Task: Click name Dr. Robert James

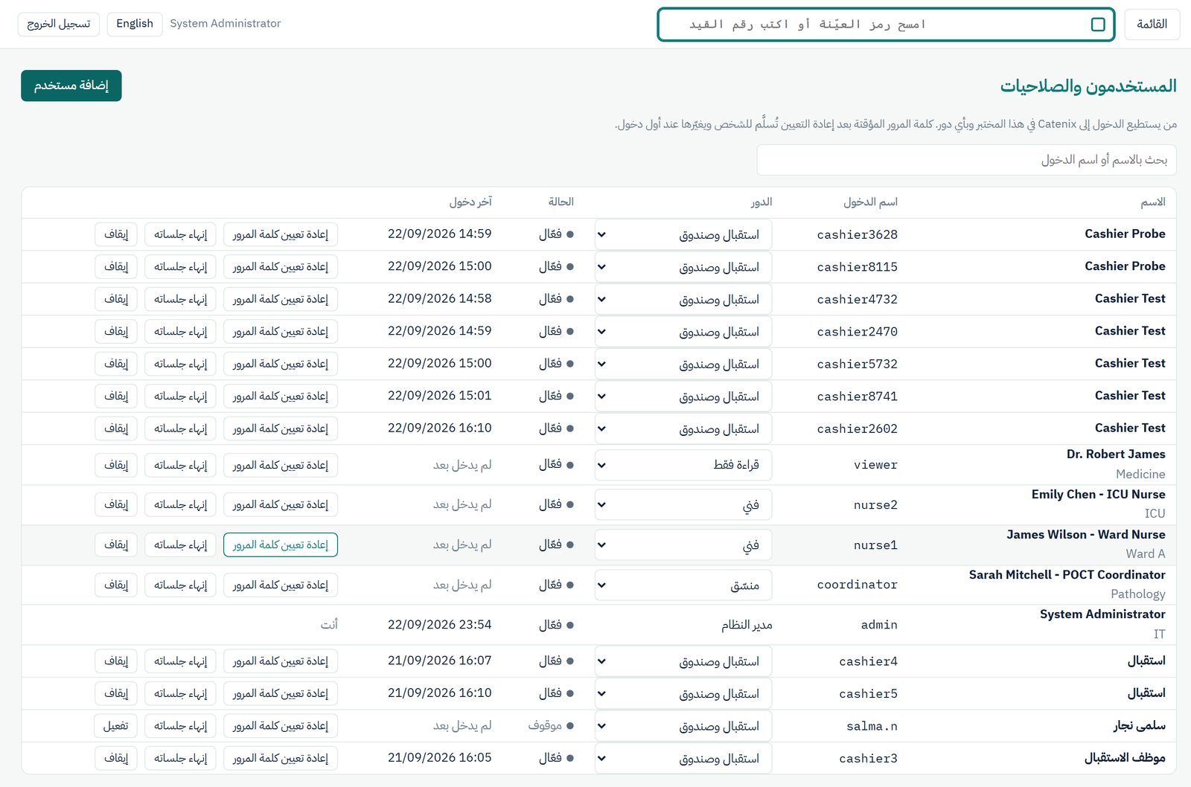Action: (x=1116, y=454)
